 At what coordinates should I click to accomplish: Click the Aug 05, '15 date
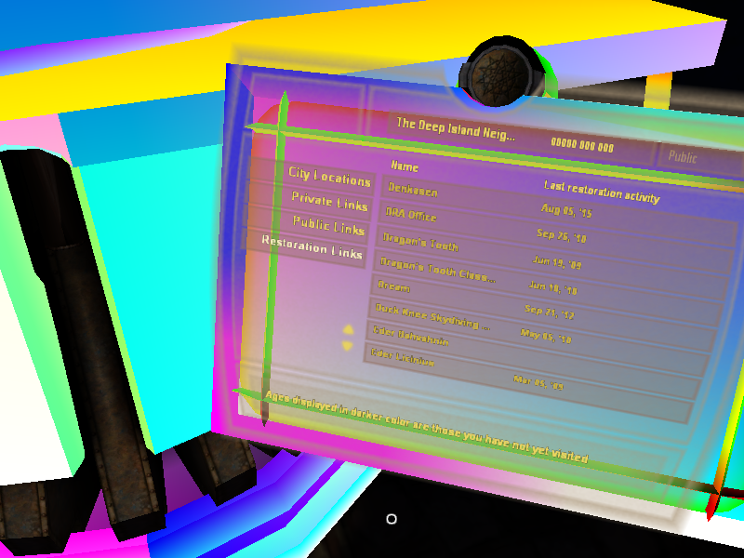pyautogui.click(x=566, y=210)
